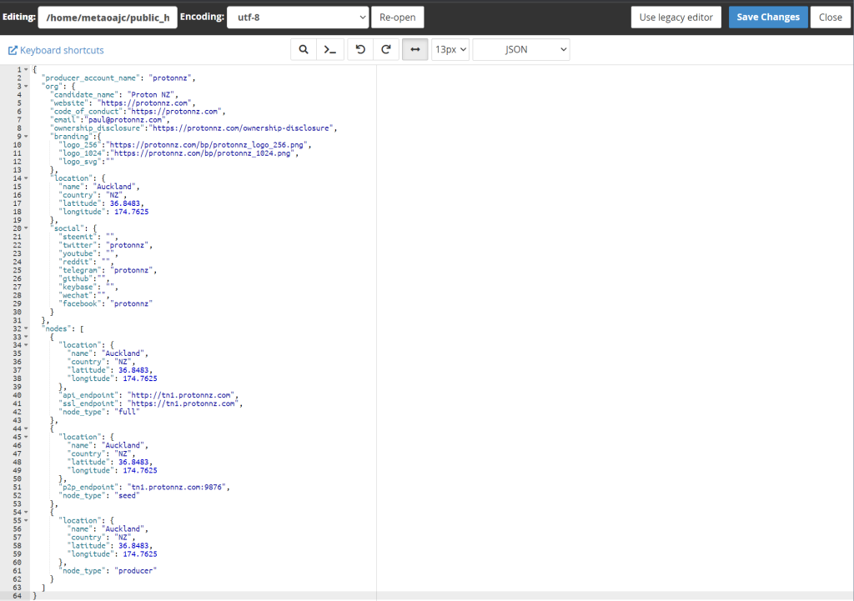The width and height of the screenshot is (854, 601).
Task: Click the "Proton NZ" candidate name value
Action: coord(151,95)
